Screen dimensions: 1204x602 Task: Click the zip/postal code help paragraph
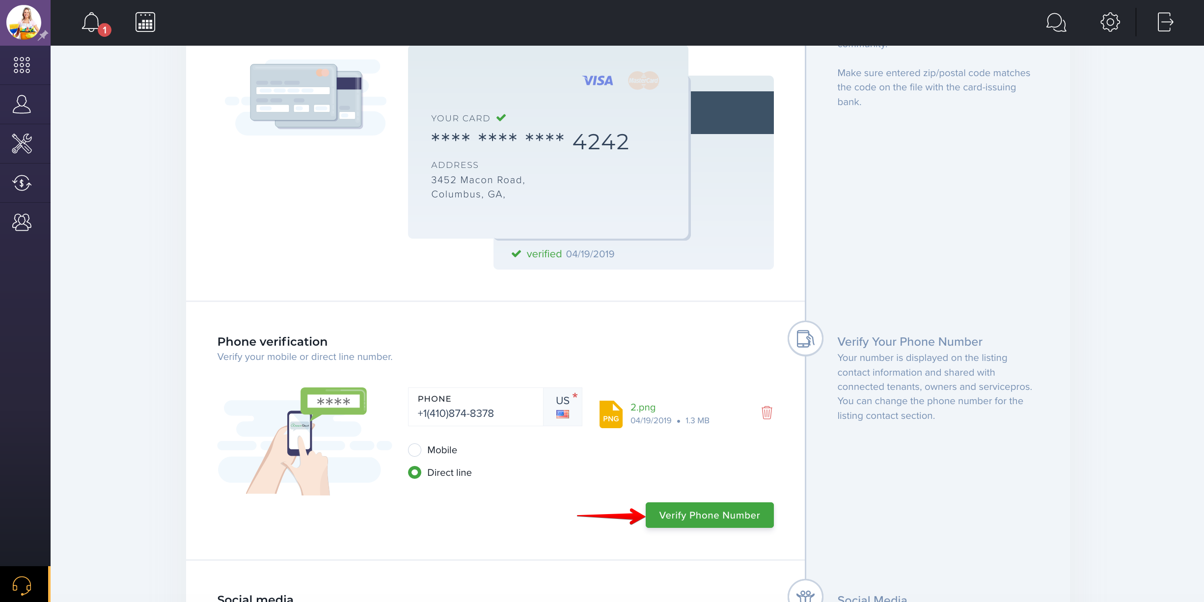tap(933, 87)
